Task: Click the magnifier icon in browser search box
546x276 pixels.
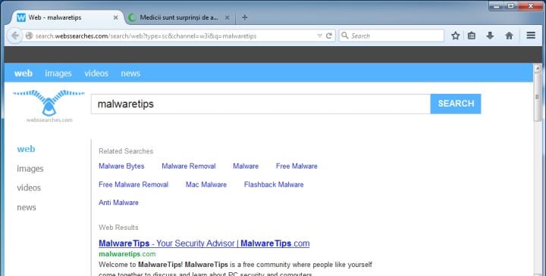Action: point(345,36)
